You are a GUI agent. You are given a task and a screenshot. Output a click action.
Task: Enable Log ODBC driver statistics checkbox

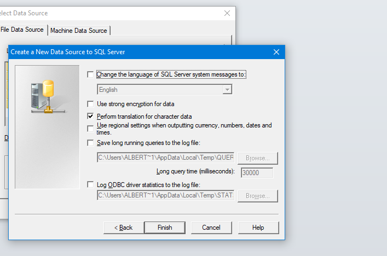tap(90, 185)
